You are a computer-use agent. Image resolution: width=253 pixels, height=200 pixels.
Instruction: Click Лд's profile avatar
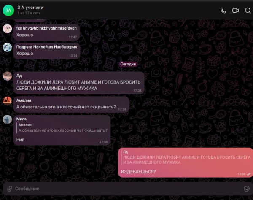coord(7,76)
